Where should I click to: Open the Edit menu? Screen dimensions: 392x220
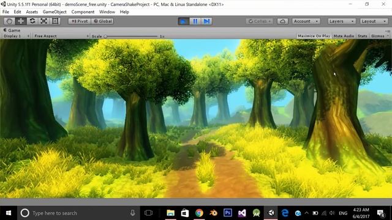point(17,12)
